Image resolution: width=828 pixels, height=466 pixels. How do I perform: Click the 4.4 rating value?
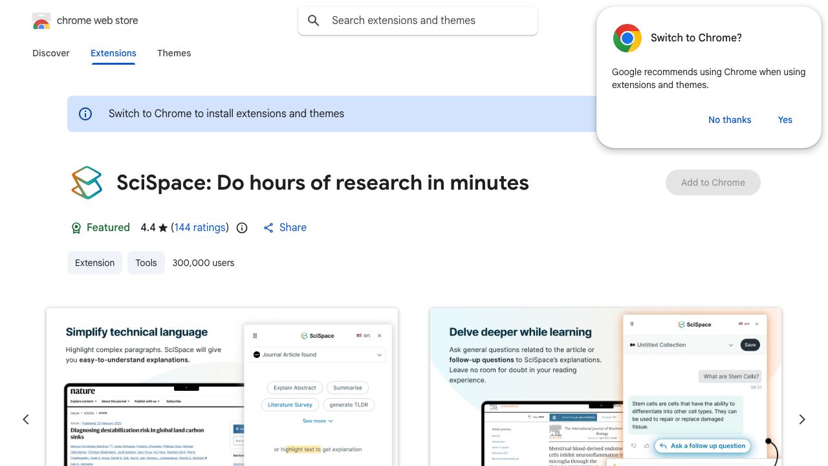[x=148, y=228]
